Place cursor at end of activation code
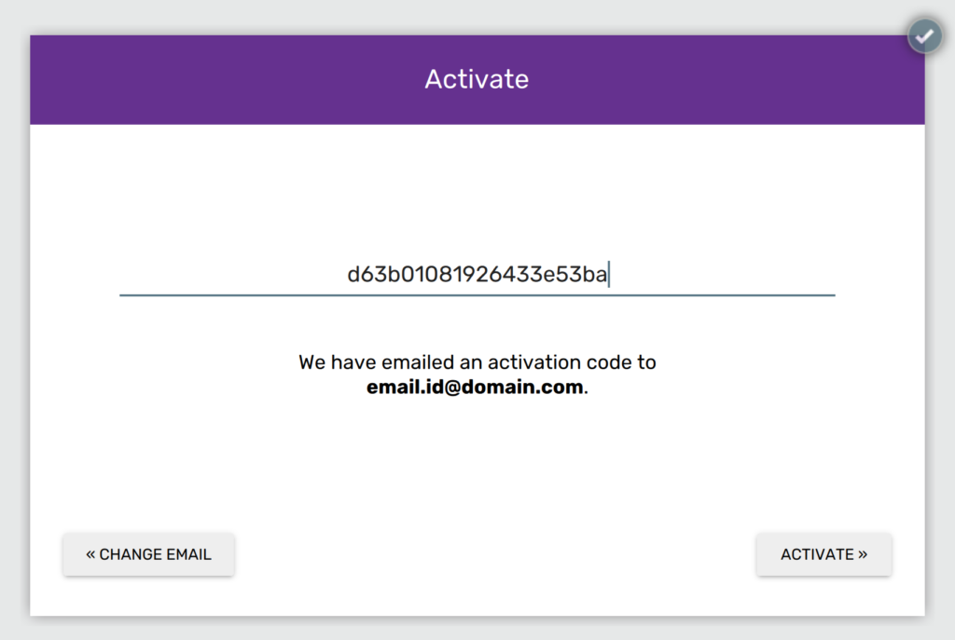The width and height of the screenshot is (955, 640). click(609, 274)
